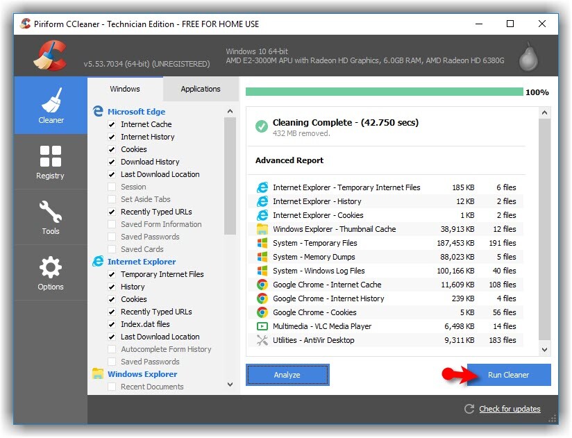Select the Google Chrome - Internet Cache row text
Image resolution: width=572 pixels, height=438 pixels.
327,285
